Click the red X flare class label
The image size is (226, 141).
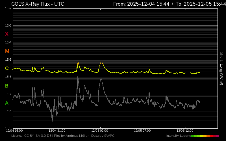(x=7, y=34)
